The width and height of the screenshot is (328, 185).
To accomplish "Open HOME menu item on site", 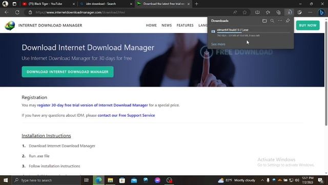I will [151, 25].
